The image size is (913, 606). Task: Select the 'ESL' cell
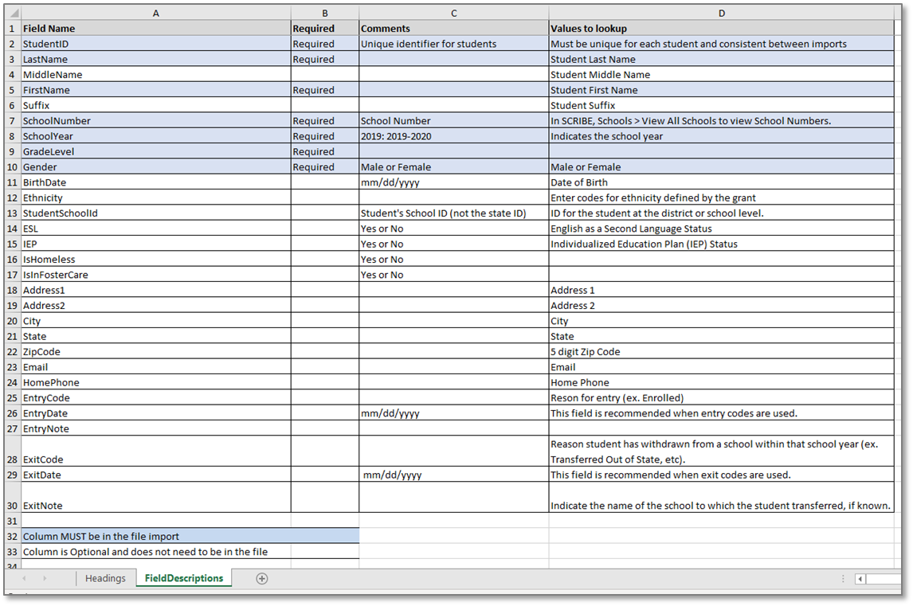[156, 229]
